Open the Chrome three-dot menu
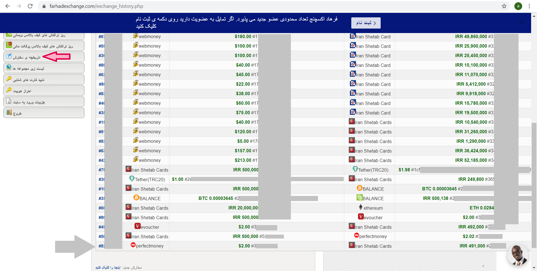Viewport: 537px width, 271px height. point(529,6)
